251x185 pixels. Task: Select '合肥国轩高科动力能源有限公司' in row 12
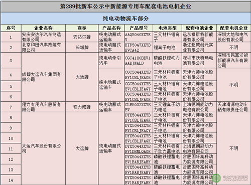pyautogui.click(x=199, y=159)
